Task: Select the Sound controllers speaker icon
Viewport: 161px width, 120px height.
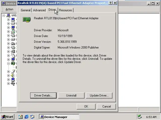Action: click(13, 75)
